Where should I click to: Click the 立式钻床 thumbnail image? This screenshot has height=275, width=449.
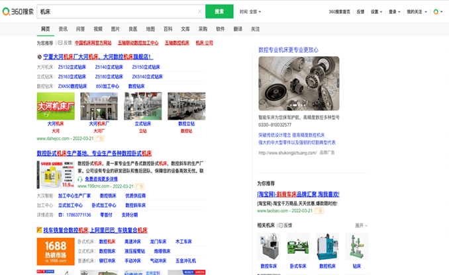142,106
